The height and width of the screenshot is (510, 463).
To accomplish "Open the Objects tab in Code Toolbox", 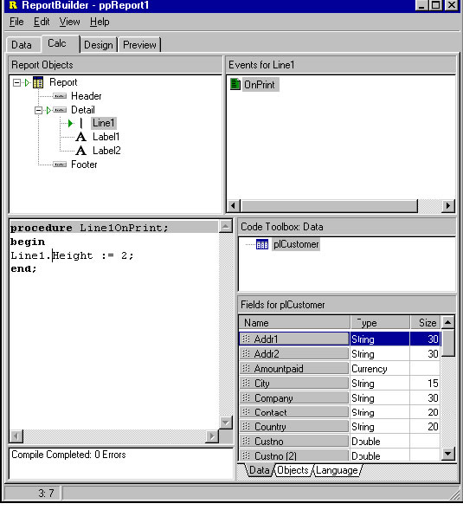I will tap(293, 470).
